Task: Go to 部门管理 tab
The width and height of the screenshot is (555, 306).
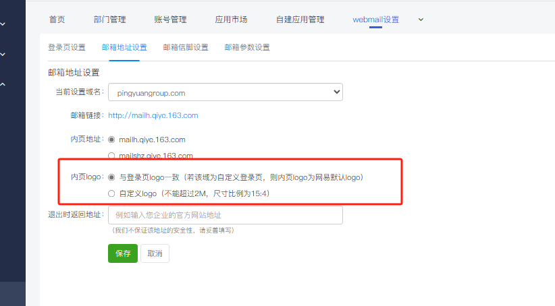Action: point(110,20)
